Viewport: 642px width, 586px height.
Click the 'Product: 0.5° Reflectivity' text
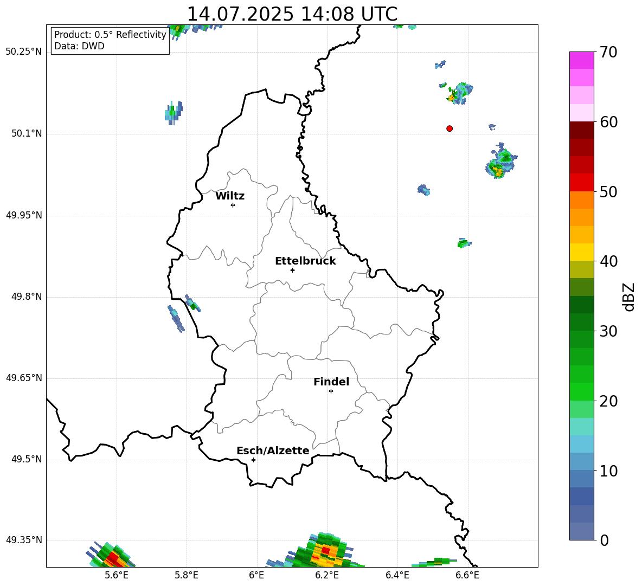[110, 34]
